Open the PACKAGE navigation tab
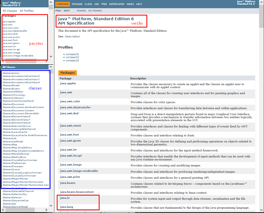Image resolution: width=264 pixels, height=213 pixels. (77, 4)
